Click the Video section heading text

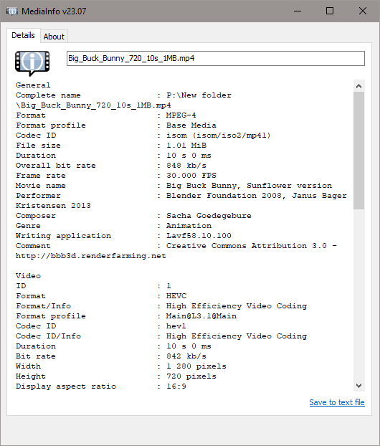pyautogui.click(x=28, y=276)
